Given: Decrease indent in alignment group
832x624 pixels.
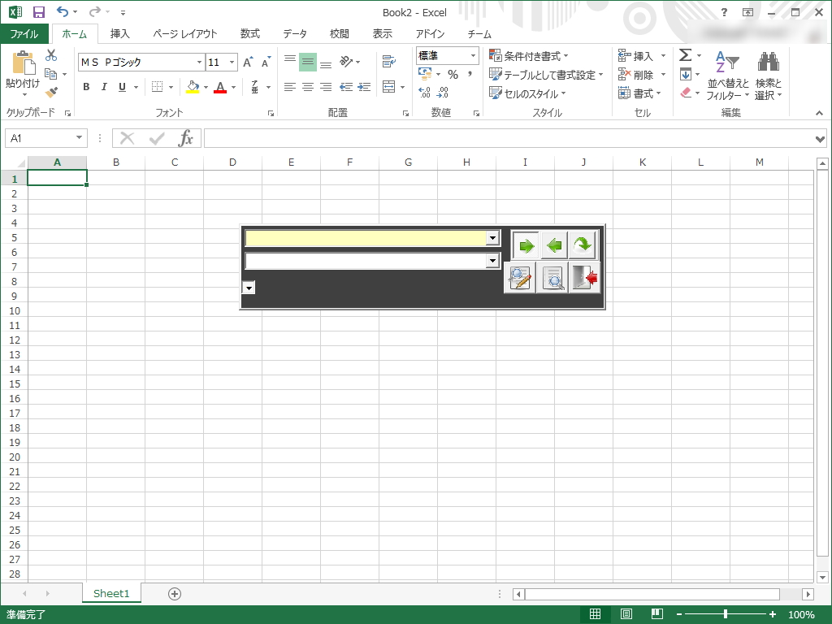Looking at the screenshot, I should 346,87.
